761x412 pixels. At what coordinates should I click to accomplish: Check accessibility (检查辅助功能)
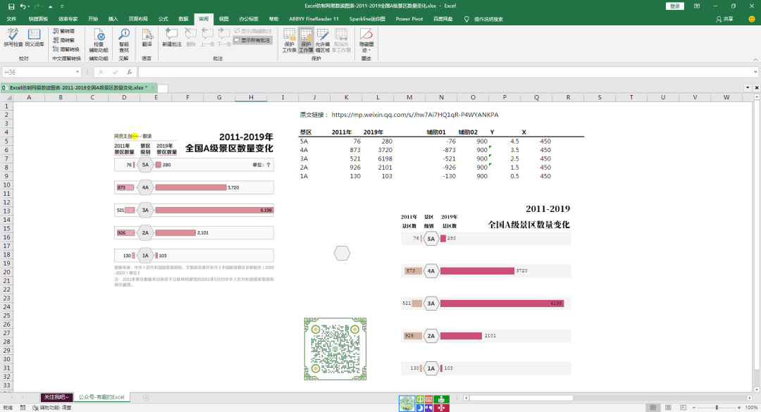[x=99, y=40]
